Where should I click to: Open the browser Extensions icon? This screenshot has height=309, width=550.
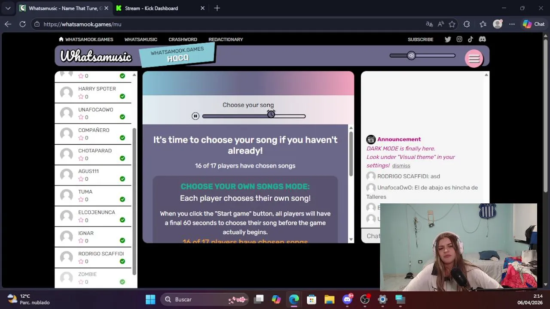tap(467, 24)
